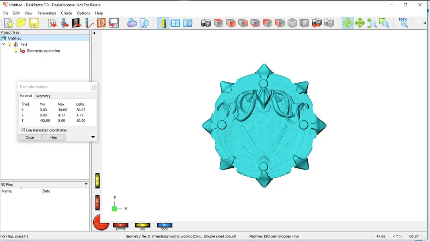430x241 pixels.
Task: Click the yellow PAN thumbwheel
Action: click(142, 225)
